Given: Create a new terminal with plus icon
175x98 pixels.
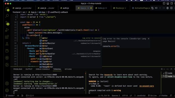Looking at the screenshot, I should pyautogui.click(x=162, y=69).
